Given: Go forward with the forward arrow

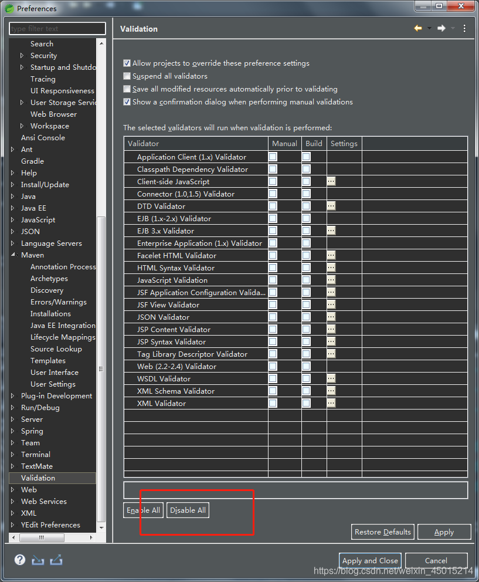Looking at the screenshot, I should [441, 28].
